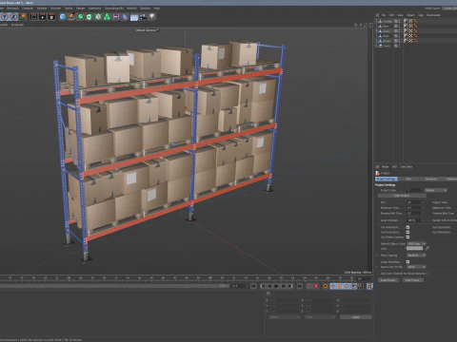
Task: Click the FPS input field
Action: [x=414, y=202]
